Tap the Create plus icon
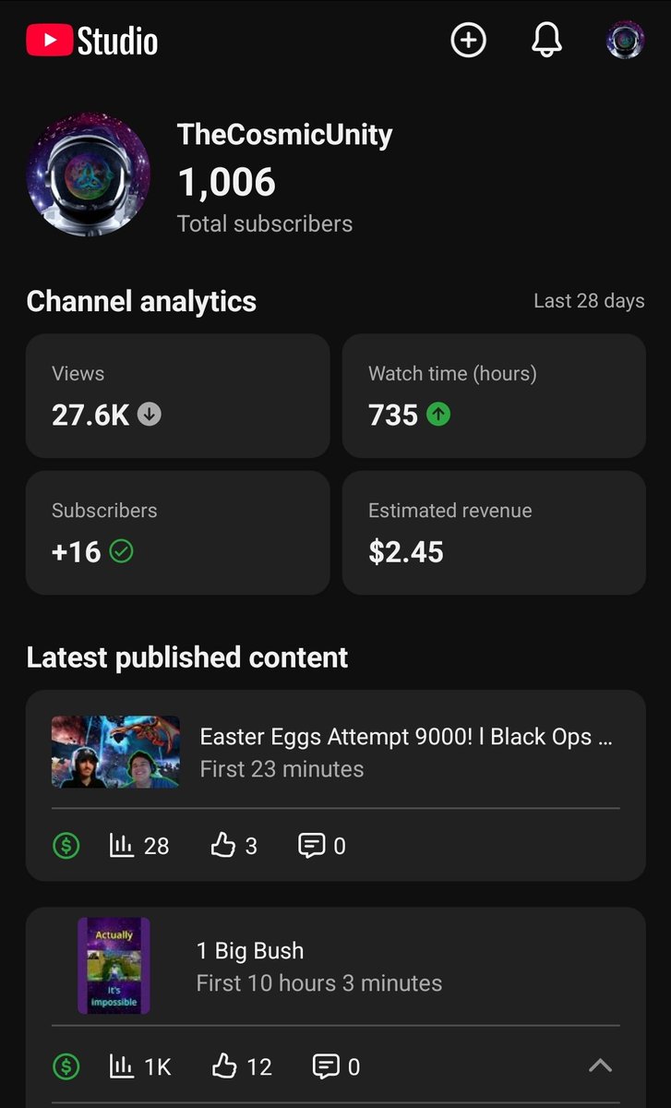This screenshot has width=671, height=1108. coord(468,40)
